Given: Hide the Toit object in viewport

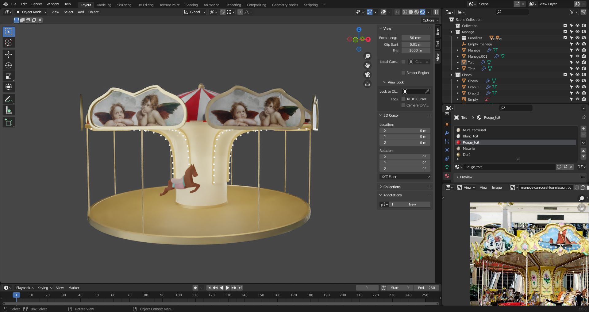Looking at the screenshot, I should point(577,62).
